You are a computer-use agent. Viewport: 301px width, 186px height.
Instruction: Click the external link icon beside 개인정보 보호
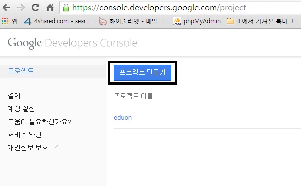pyautogui.click(x=55, y=148)
